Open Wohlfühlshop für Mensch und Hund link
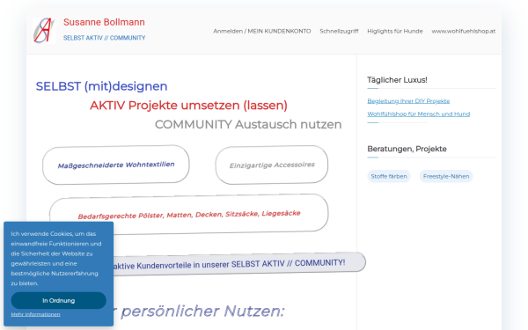 [419, 114]
